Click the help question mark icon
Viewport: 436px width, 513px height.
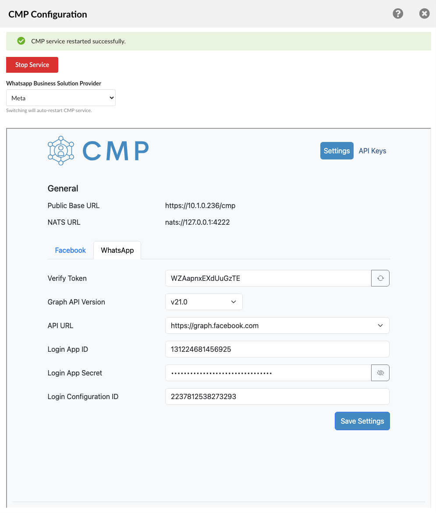[397, 14]
